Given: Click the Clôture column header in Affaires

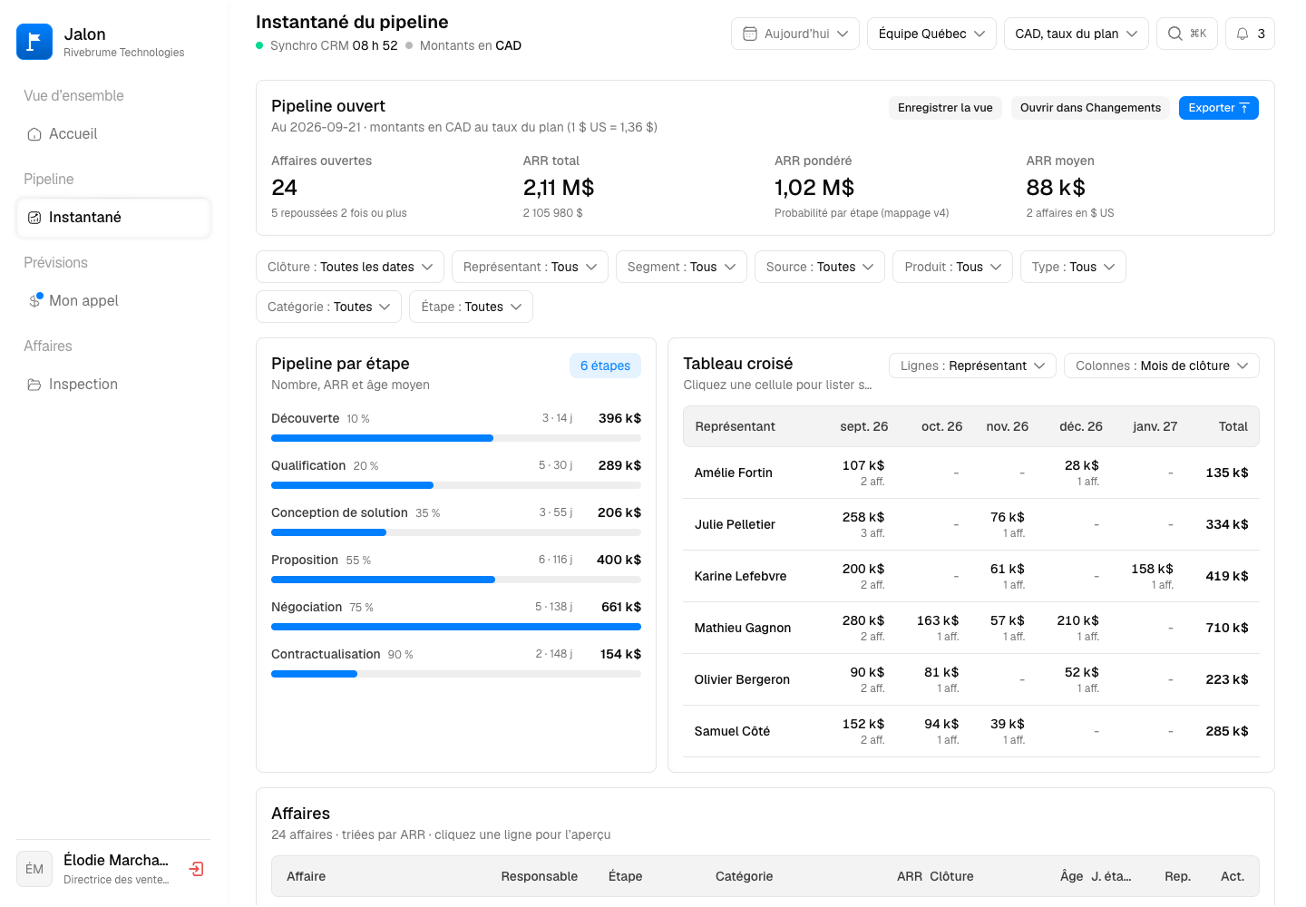Looking at the screenshot, I should (x=951, y=876).
